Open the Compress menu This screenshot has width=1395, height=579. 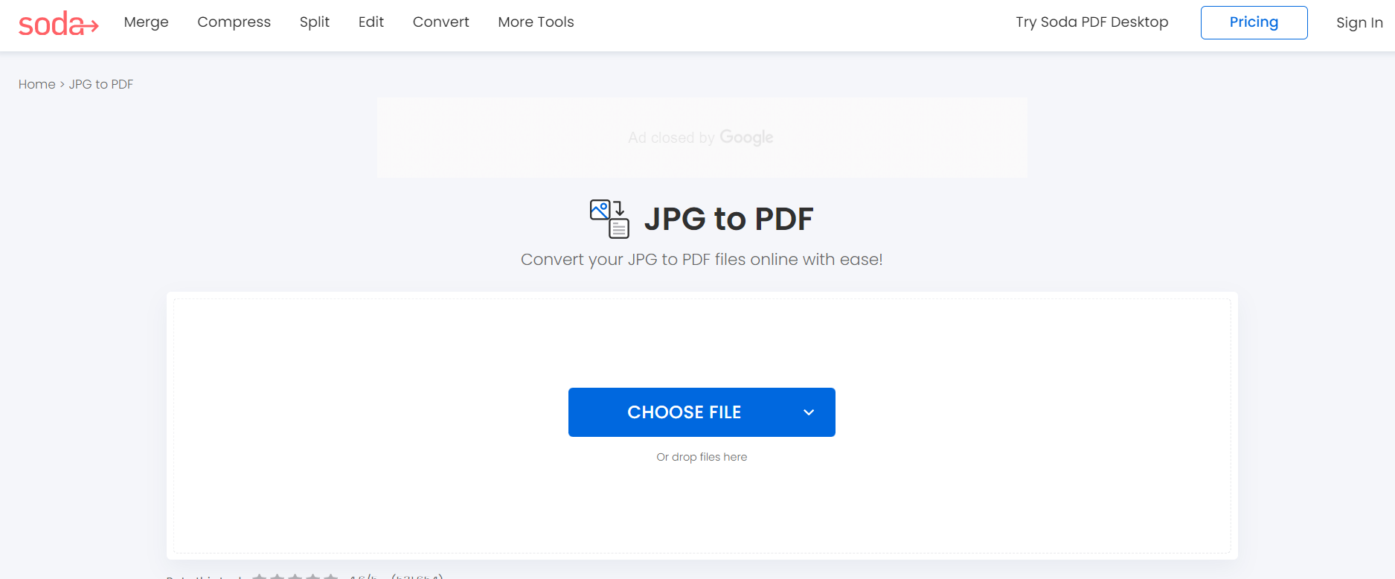(x=234, y=22)
